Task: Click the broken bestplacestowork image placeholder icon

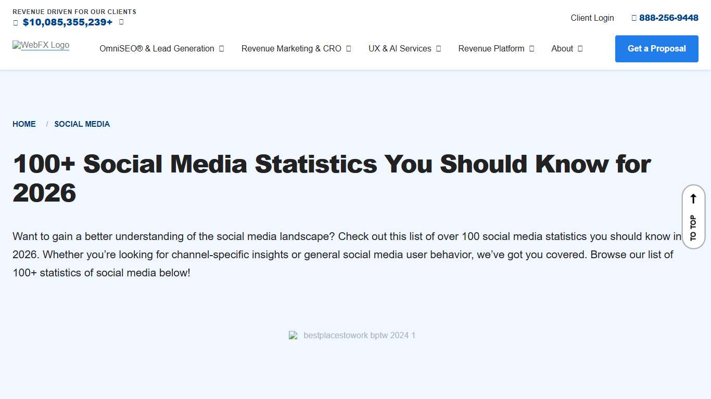Action: click(x=293, y=335)
